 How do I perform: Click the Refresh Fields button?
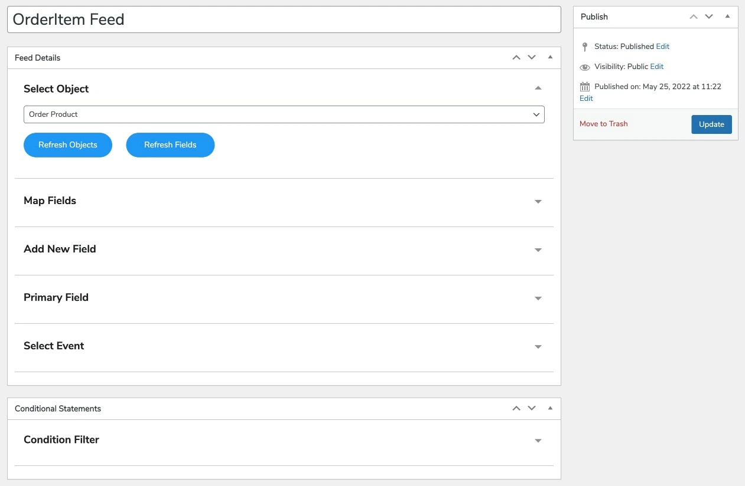tap(170, 145)
